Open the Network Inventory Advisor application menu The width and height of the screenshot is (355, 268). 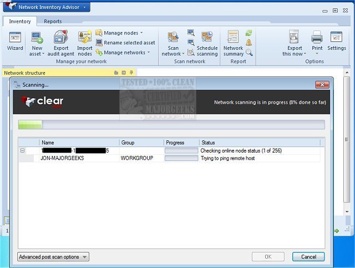(47, 7)
